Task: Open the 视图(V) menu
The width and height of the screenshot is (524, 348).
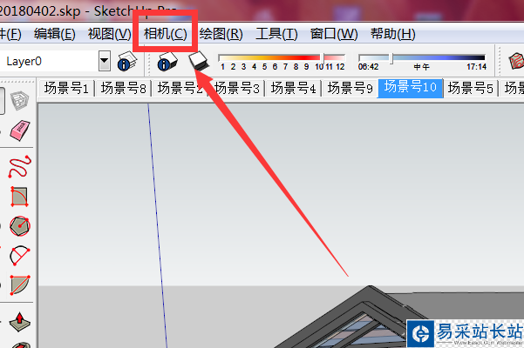Action: 110,34
